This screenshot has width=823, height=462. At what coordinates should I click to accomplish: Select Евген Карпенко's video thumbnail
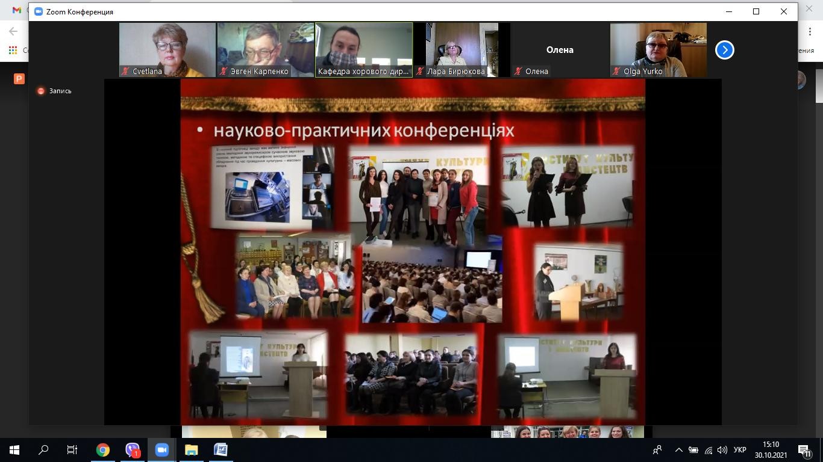[266, 50]
